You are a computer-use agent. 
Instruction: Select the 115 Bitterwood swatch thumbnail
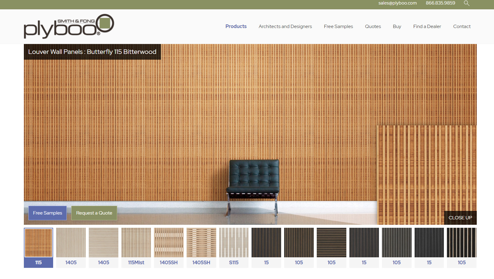coord(38,243)
